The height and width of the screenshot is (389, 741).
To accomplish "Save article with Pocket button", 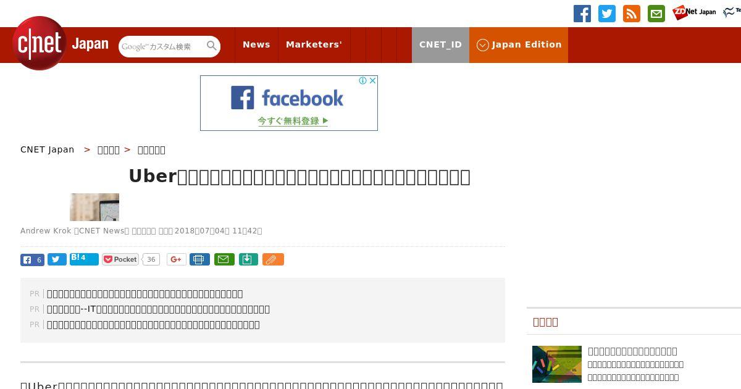I will (120, 259).
